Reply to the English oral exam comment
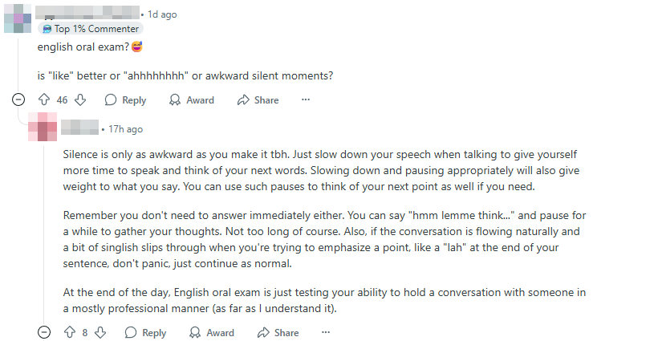Viewport: 654px width, 341px height. (x=125, y=100)
